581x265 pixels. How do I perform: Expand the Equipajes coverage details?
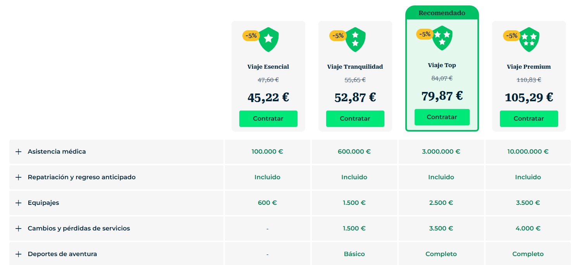click(18, 203)
